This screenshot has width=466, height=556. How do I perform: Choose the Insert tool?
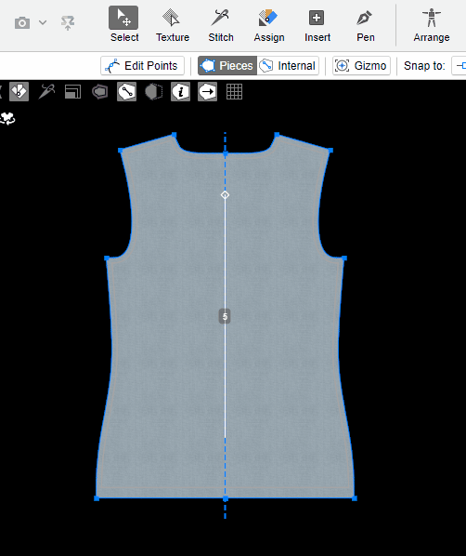pos(317,25)
